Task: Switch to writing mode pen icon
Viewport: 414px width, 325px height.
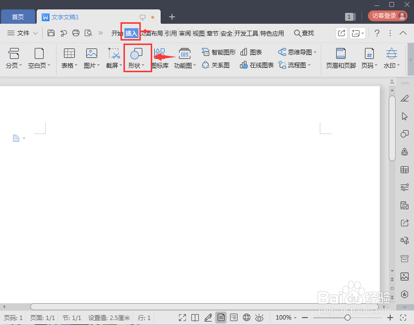Action: click(208, 318)
